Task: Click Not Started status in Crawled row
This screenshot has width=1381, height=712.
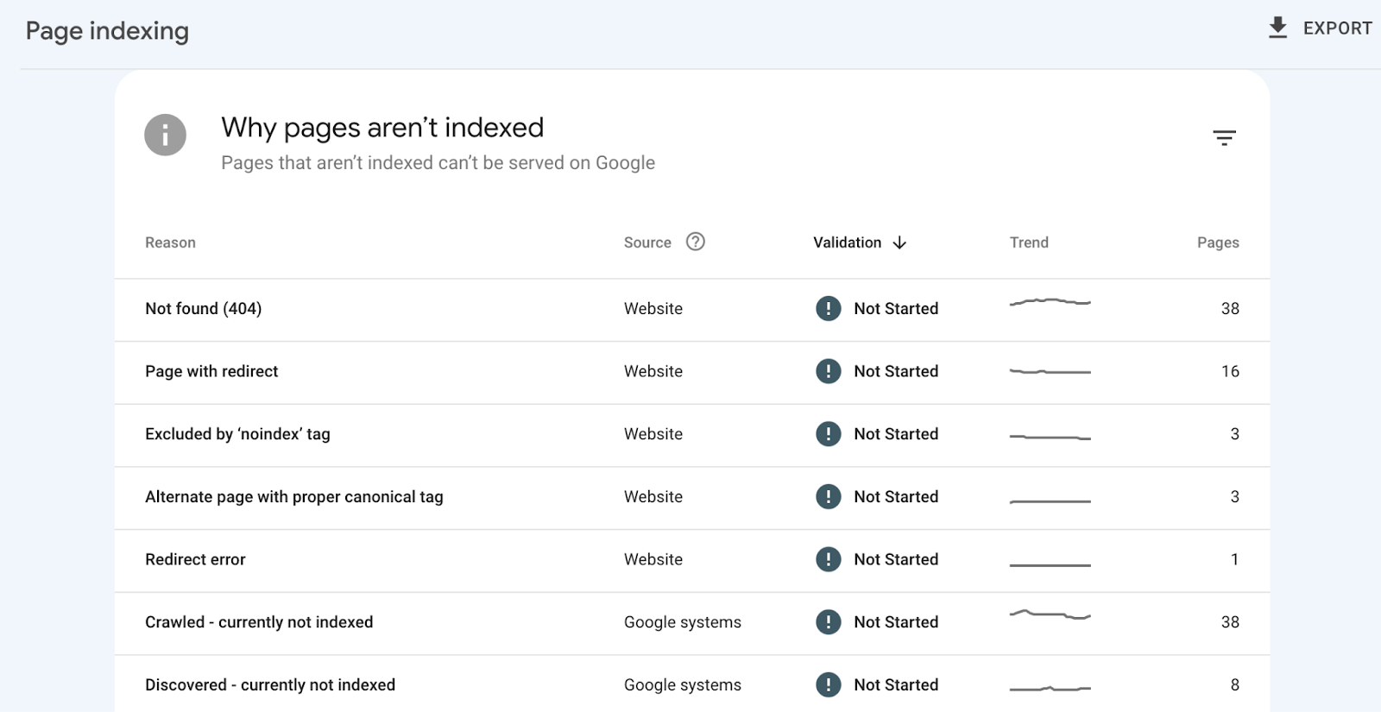Action: (896, 621)
